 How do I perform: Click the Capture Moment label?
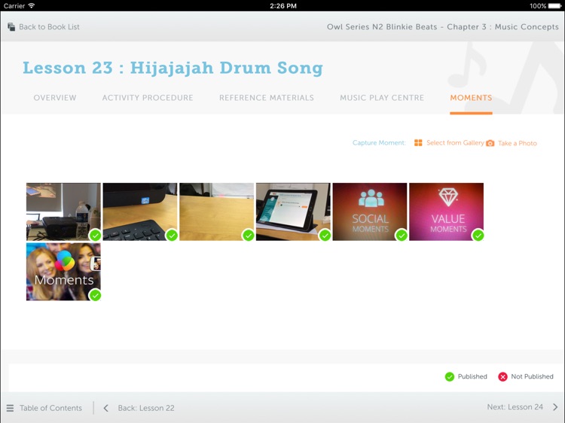(x=379, y=143)
